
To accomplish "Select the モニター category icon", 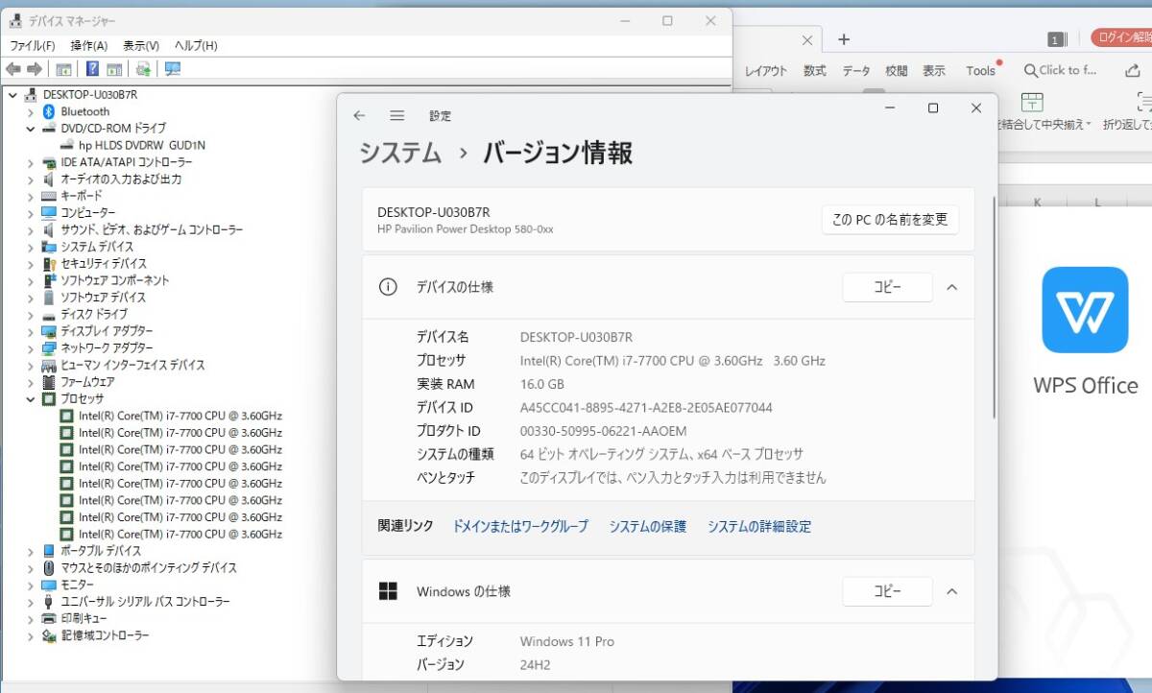I will pyautogui.click(x=49, y=585).
